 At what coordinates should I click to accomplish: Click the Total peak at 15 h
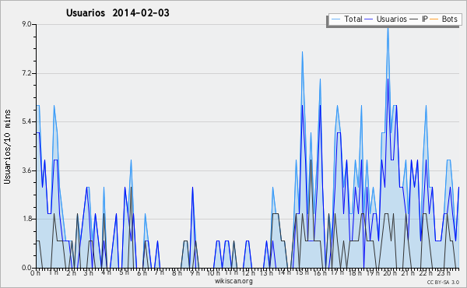point(302,52)
